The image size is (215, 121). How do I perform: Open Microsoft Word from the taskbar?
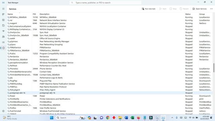tap(126, 118)
